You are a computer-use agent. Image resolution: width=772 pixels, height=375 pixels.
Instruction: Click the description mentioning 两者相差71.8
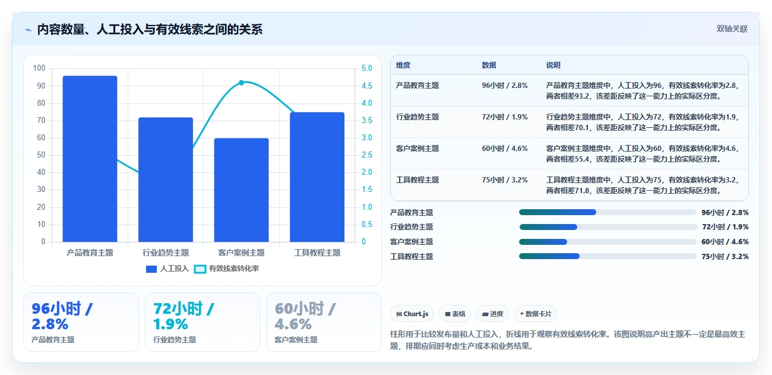(643, 185)
